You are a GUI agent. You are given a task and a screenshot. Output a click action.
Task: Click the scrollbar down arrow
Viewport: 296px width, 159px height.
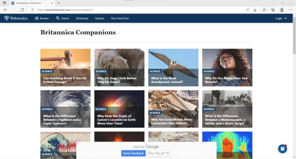[x=294, y=157]
